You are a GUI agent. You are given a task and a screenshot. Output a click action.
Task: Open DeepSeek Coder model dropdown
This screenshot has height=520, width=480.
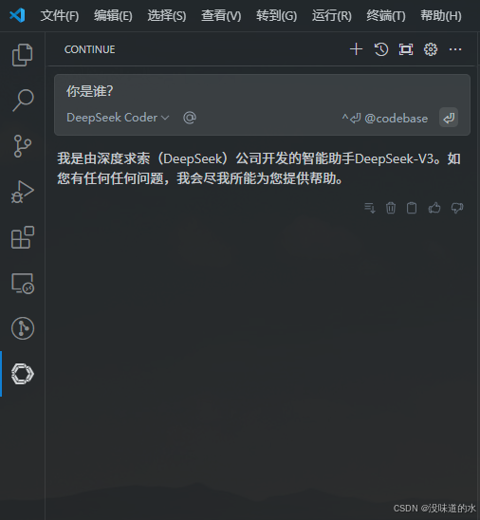118,118
